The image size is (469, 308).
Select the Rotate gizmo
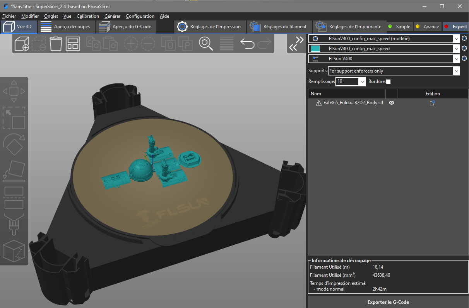click(x=14, y=144)
